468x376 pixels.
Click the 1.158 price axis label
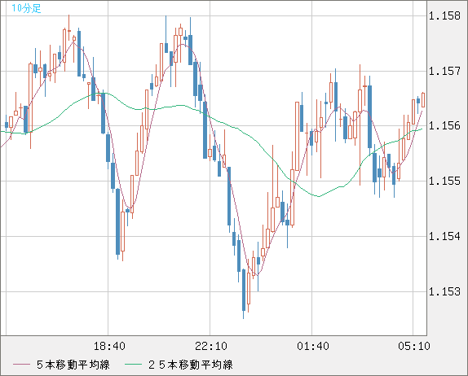[x=444, y=15]
